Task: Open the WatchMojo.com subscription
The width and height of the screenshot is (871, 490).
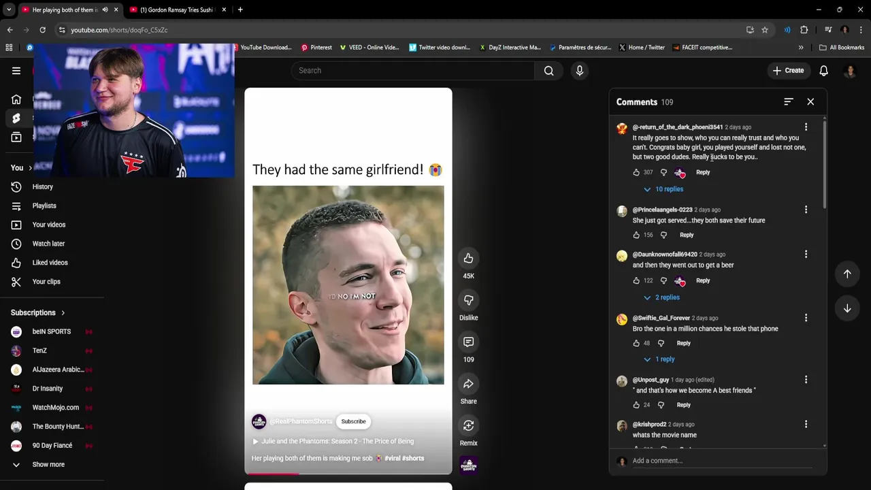Action: [55, 408]
